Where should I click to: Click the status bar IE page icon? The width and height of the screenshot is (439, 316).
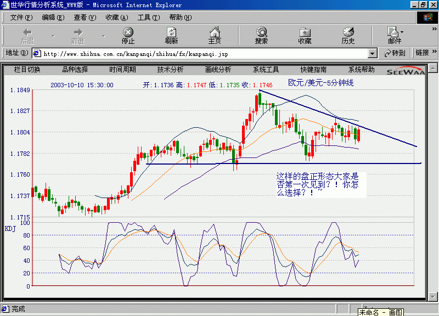coord(5,309)
